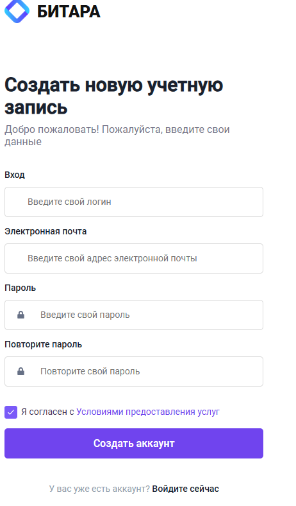Screen dimensions: 296x506
Task: Click the БИТАРА brand name text
Action: tap(69, 12)
